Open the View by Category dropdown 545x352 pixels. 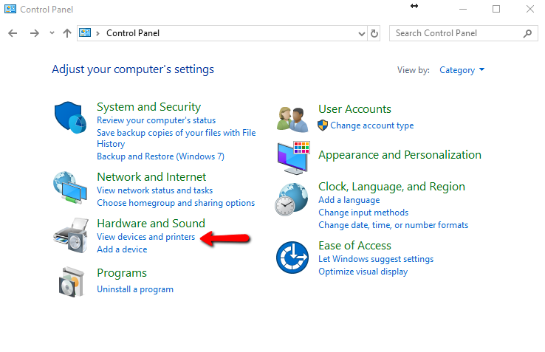click(462, 70)
